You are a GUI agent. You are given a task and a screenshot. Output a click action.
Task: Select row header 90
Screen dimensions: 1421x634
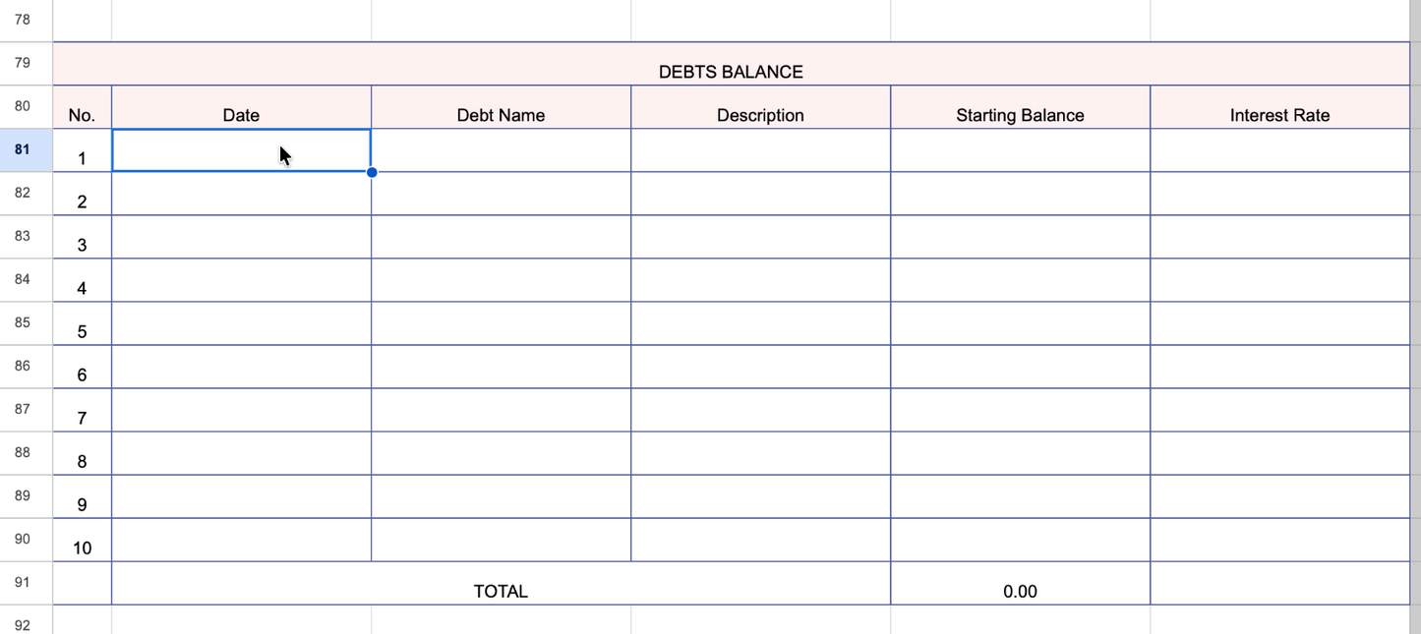click(26, 540)
